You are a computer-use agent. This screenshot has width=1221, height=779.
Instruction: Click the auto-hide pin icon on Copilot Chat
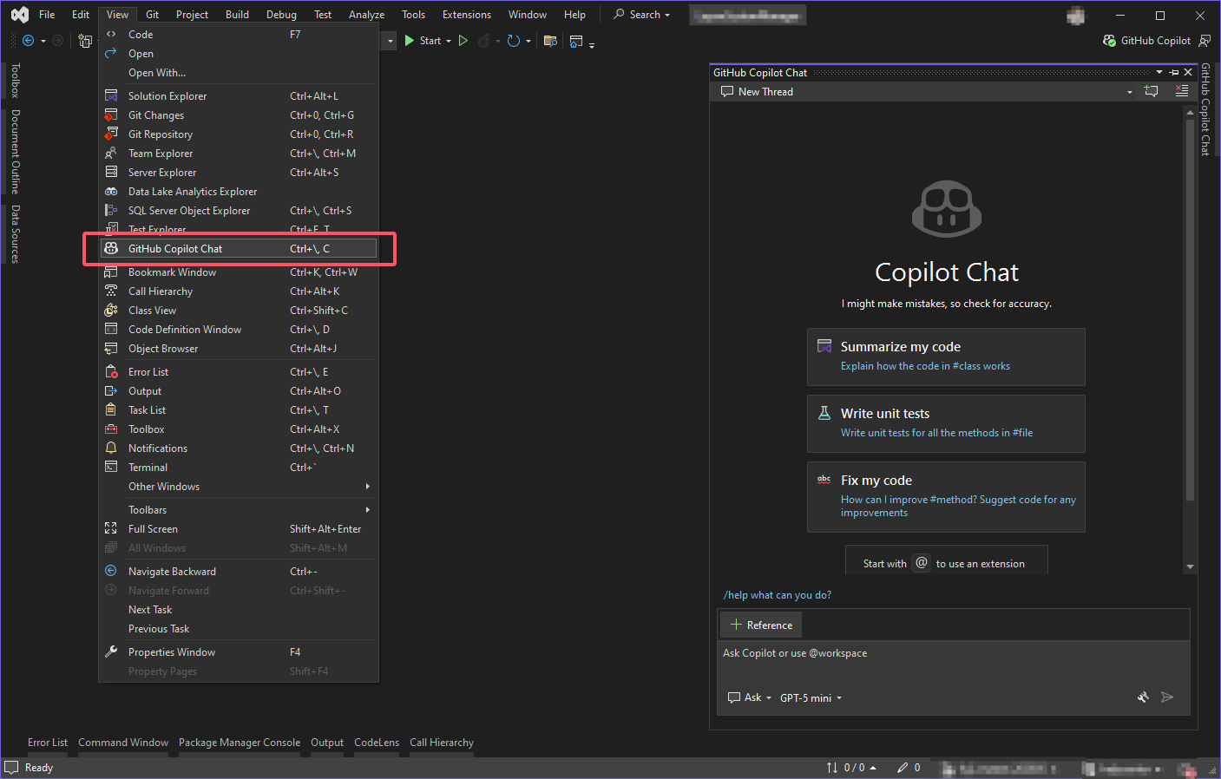coord(1174,73)
